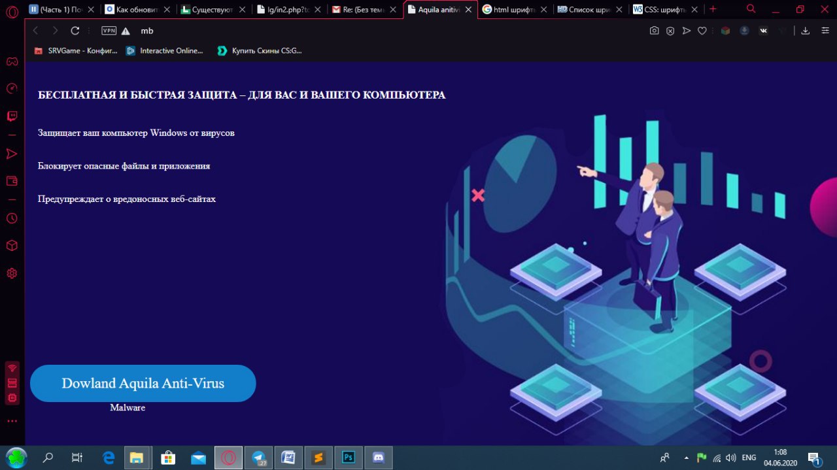Toggle the RAM limiter icon in sidebar
This screenshot has height=470, width=837.
pyautogui.click(x=12, y=383)
